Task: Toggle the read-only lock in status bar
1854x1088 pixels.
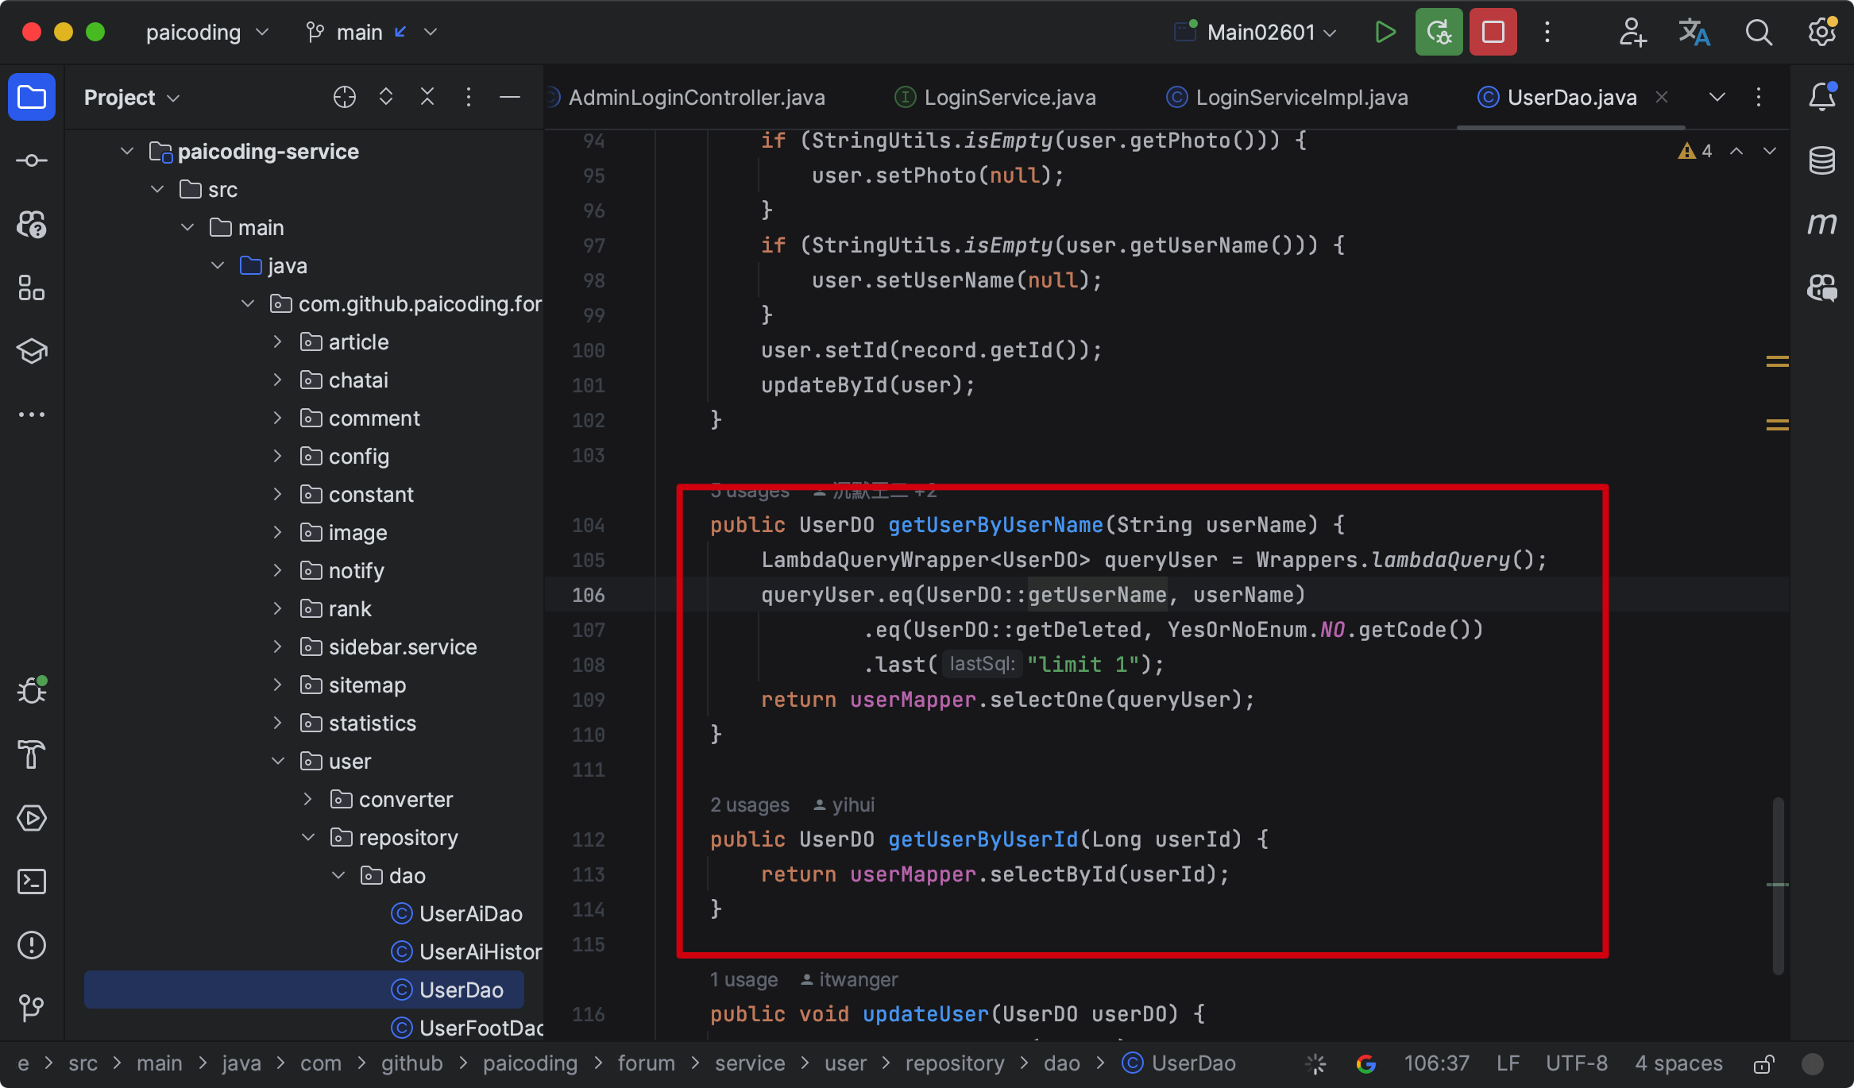Action: tap(1763, 1063)
